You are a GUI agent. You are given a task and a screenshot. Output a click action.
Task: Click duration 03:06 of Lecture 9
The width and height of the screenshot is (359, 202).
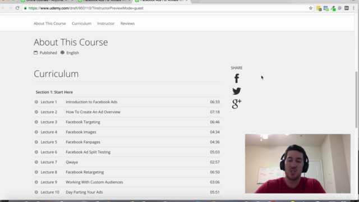(x=215, y=182)
